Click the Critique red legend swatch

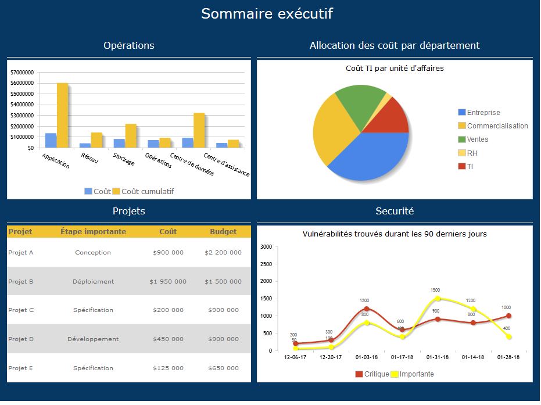(359, 374)
